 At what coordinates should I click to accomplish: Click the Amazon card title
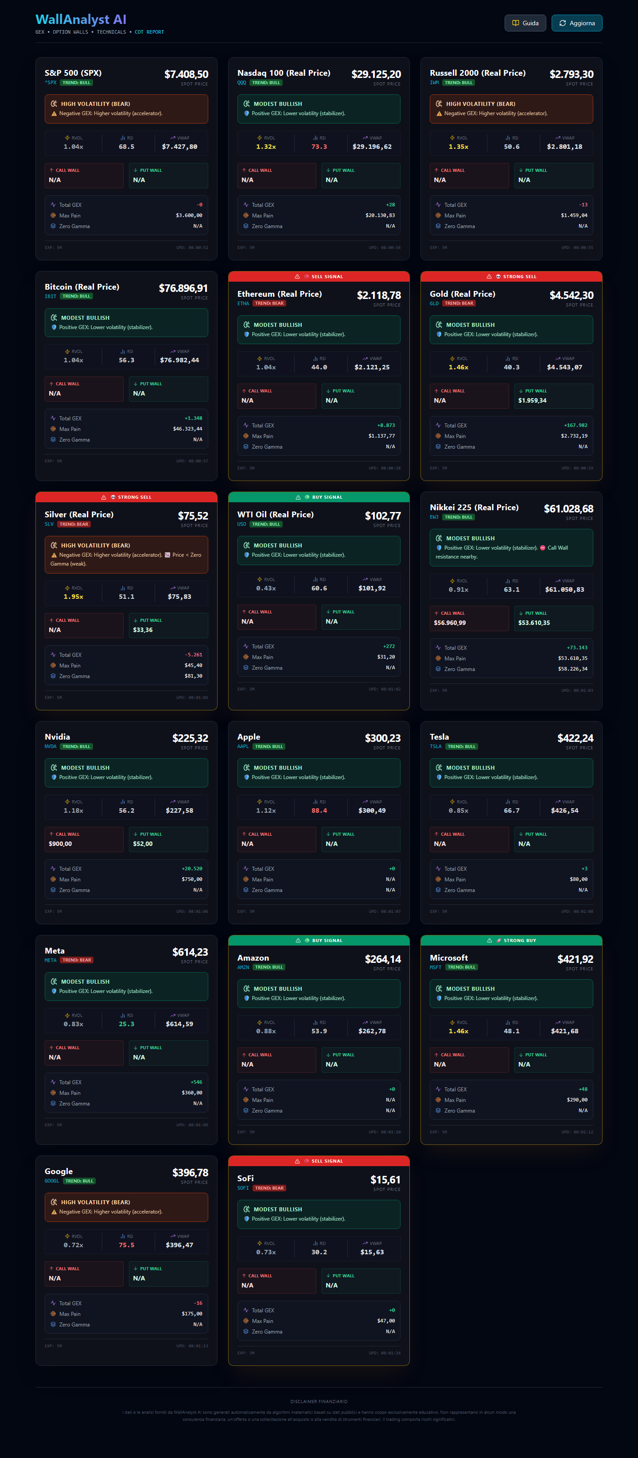click(253, 958)
